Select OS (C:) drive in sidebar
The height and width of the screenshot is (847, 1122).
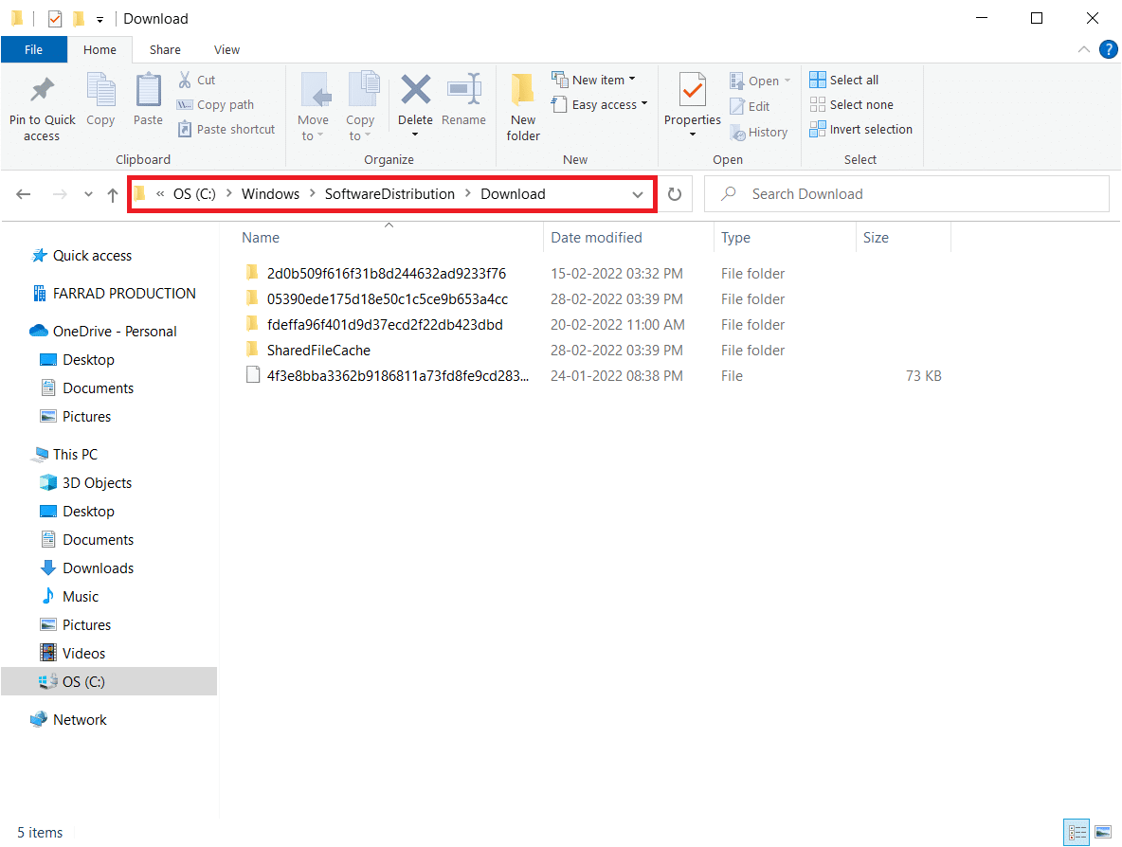coord(109,682)
